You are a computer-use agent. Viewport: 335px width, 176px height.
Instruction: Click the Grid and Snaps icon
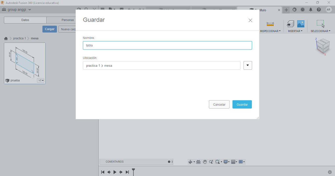233,162
